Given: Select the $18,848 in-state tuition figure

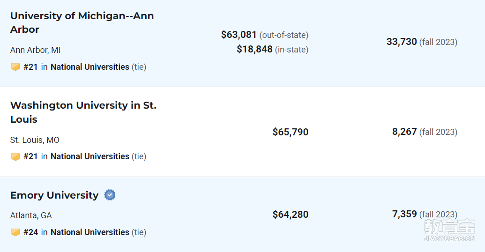Looking at the screenshot, I should 254,49.
